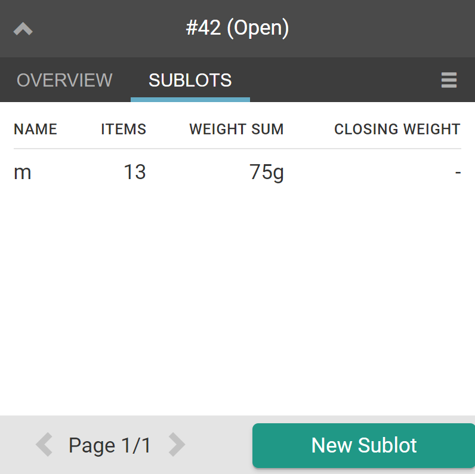The image size is (475, 474).
Task: Sort by the Closing Weight column header
Action: (x=397, y=129)
